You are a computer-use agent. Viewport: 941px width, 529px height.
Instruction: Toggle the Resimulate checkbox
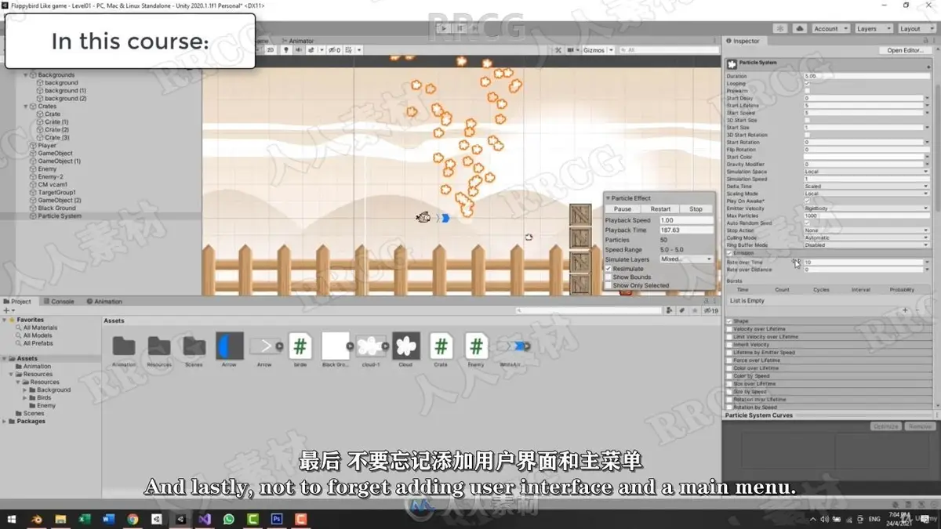[609, 269]
